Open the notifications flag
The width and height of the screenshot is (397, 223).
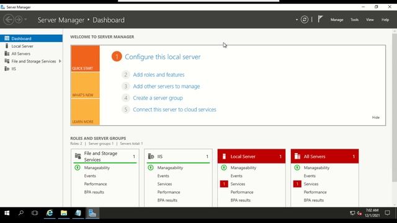point(320,19)
